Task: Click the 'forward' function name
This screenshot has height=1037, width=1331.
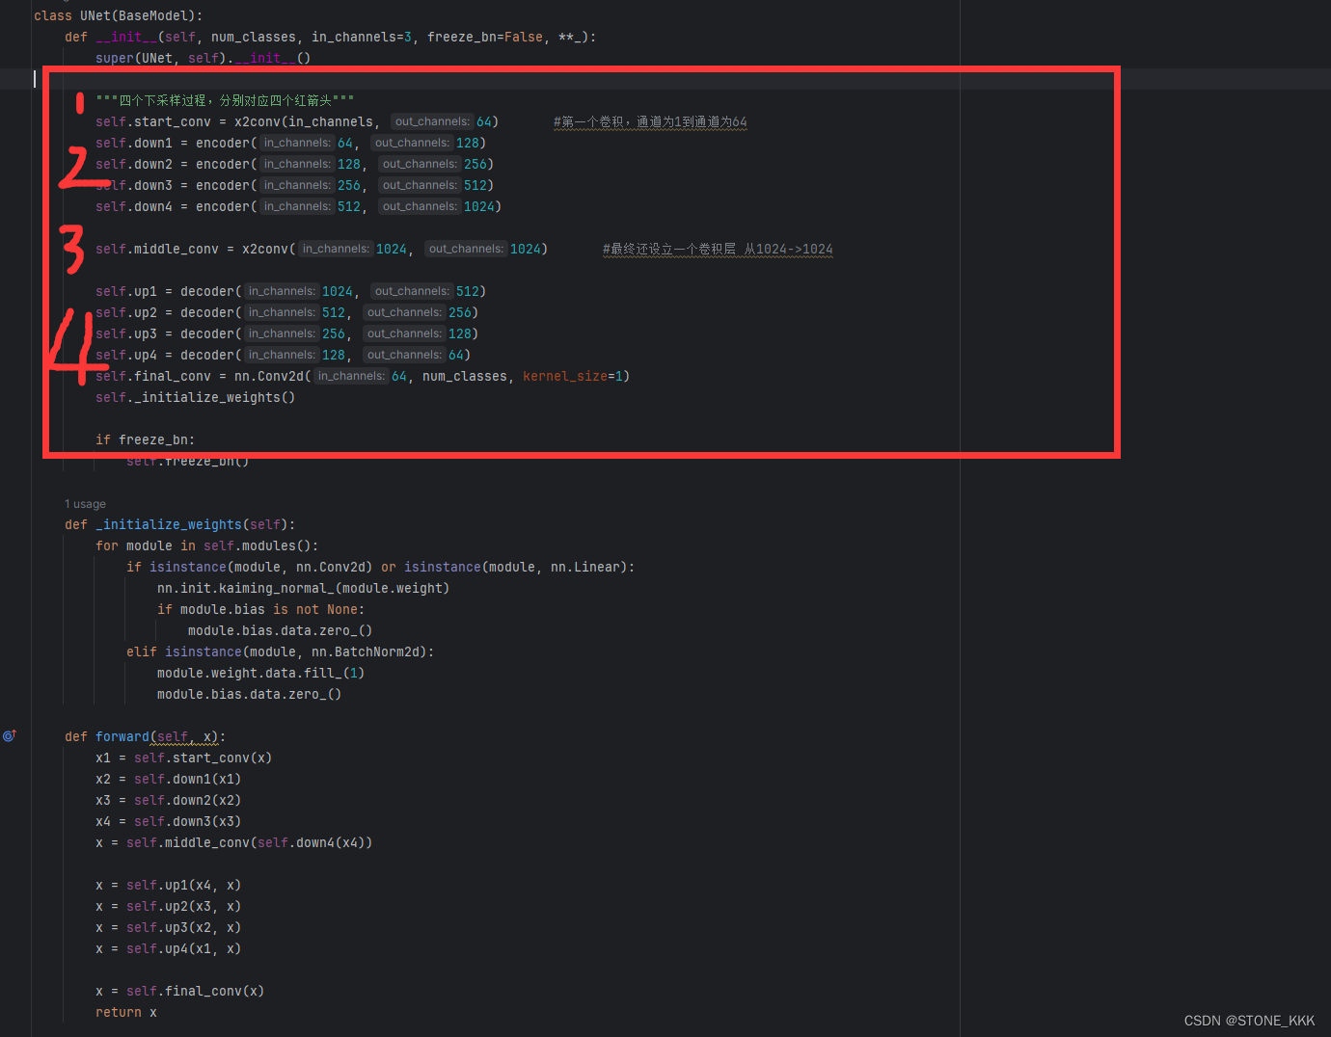Action: pos(122,736)
